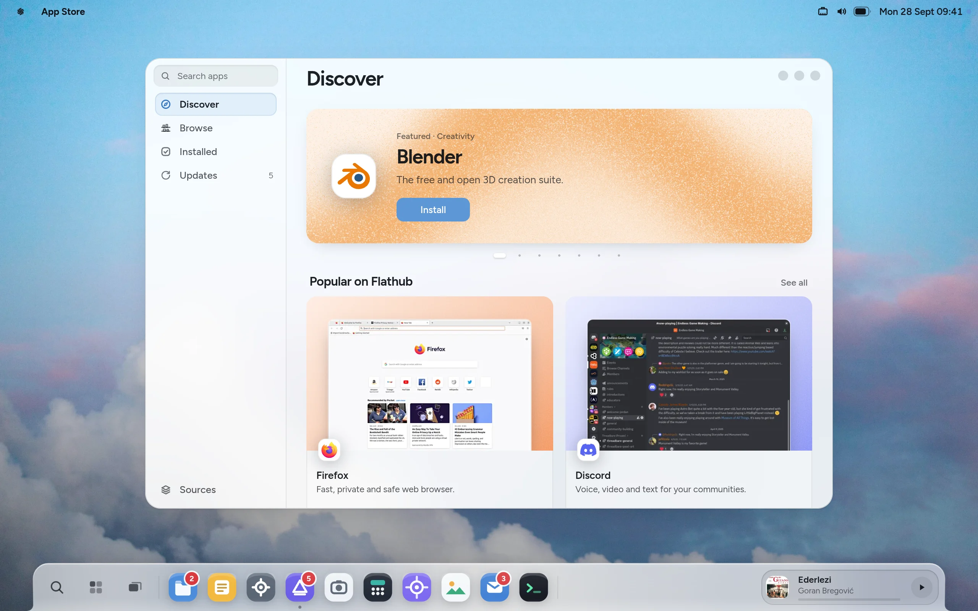Launch the Camera screenshot app
The width and height of the screenshot is (978, 611).
338,587
